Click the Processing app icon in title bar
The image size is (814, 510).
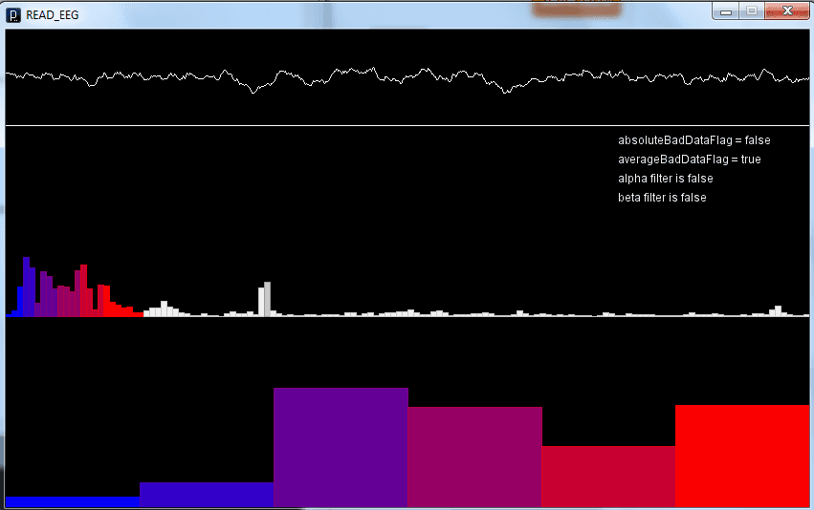click(14, 12)
